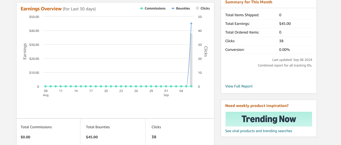This screenshot has width=341, height=145.
Task: Select the Commissions dot above Aug 08
Action: (46, 86)
